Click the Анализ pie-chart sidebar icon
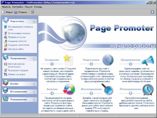Image resolution: width=157 pixels, height=118 pixels. (6, 83)
